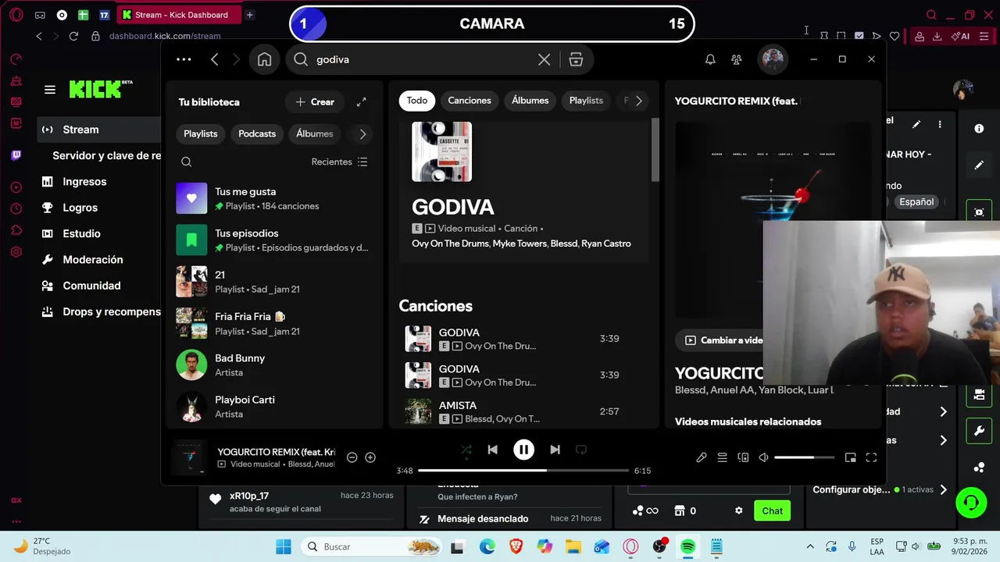This screenshot has width=1000, height=562.
Task: Open Recientes sort options
Action: click(x=339, y=162)
